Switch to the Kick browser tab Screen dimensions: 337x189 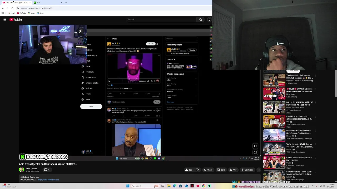(x=48, y=3)
